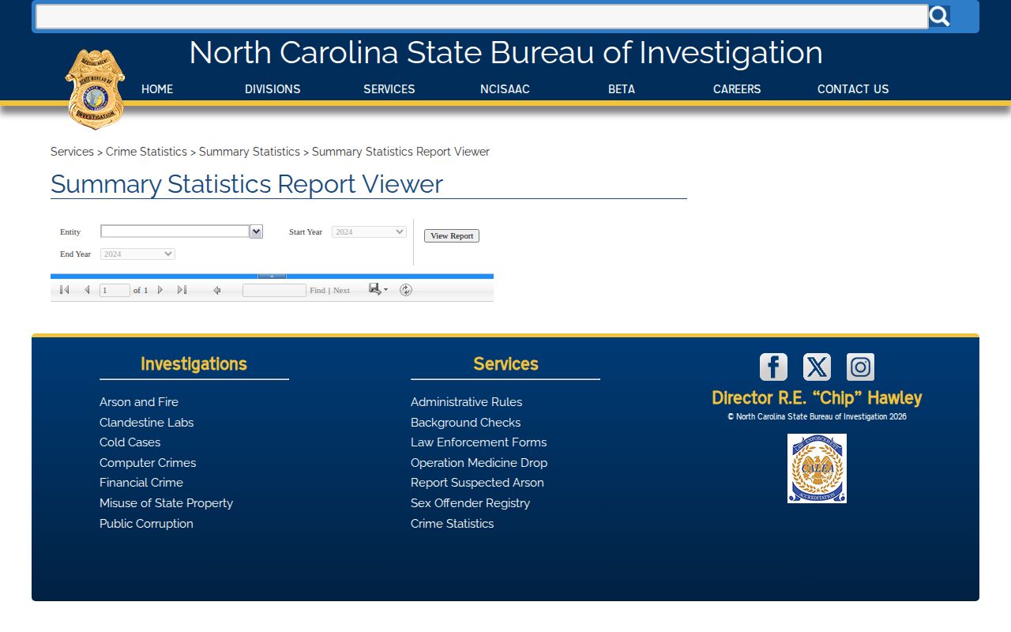The width and height of the screenshot is (1011, 632).
Task: Click the SBI gold badge logo
Action: [x=95, y=89]
